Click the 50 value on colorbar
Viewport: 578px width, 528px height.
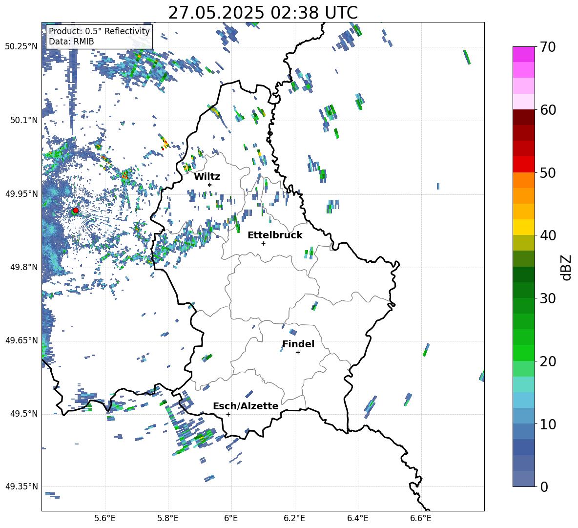pos(548,173)
